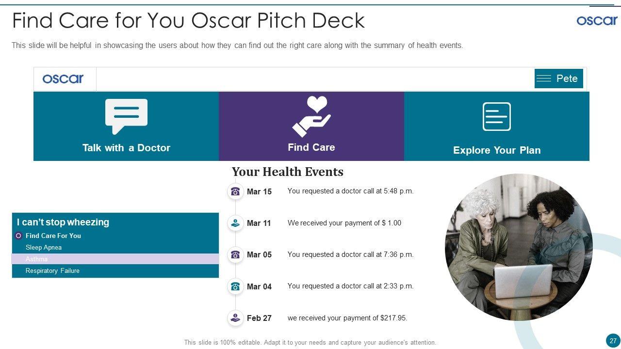Click the Oscar logo in the app header
Viewport: 621px width, 349px height.
tap(63, 79)
